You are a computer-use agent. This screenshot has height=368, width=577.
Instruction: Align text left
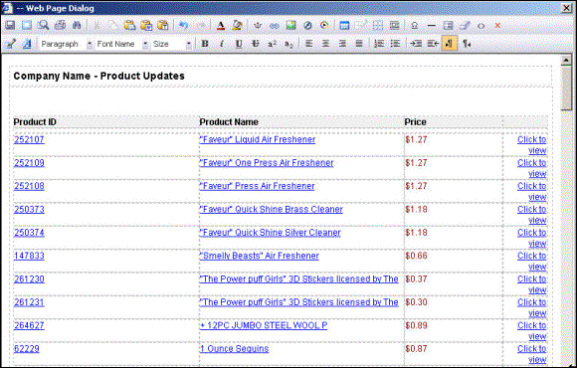[x=308, y=44]
